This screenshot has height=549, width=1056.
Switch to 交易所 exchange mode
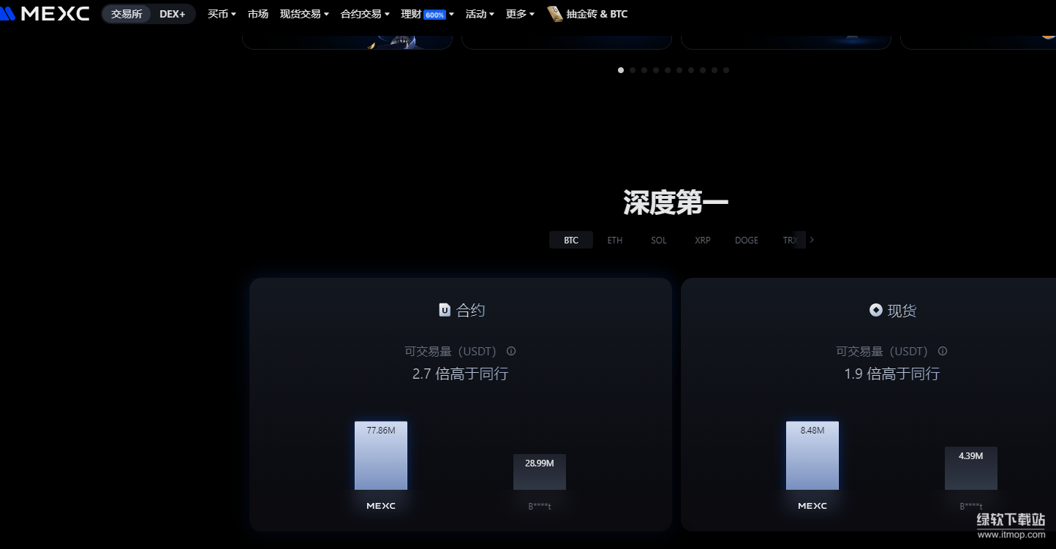coord(127,14)
